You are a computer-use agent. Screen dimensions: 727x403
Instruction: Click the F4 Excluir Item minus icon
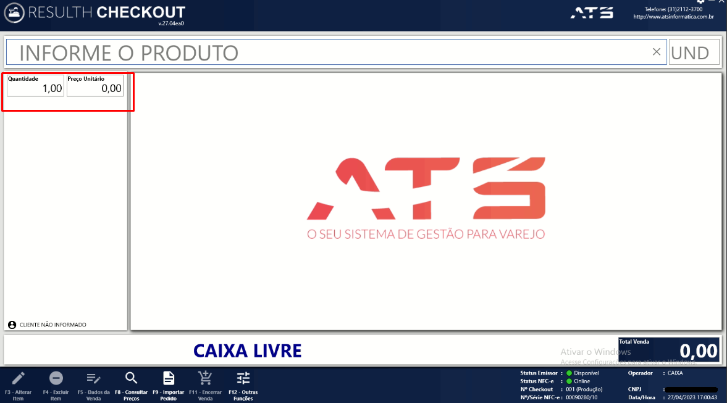[56, 378]
